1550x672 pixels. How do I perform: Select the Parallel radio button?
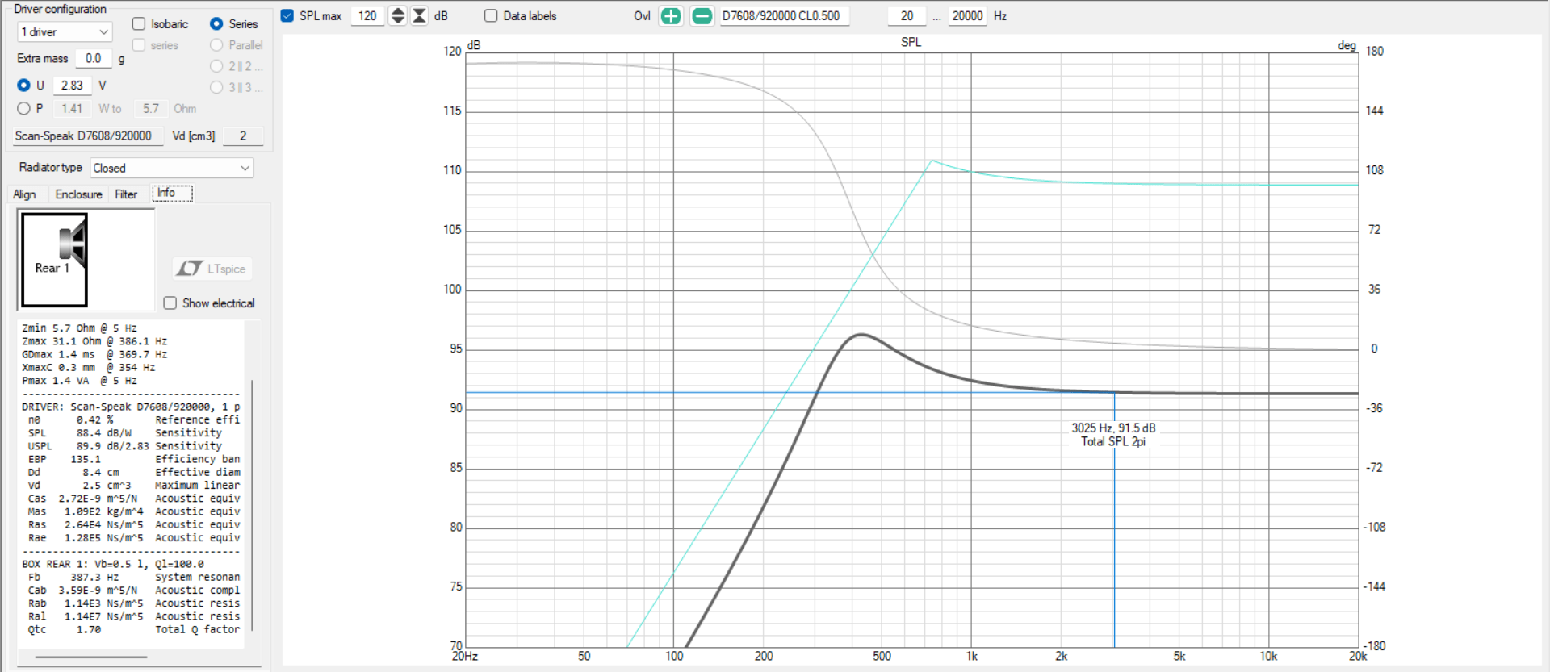pyautogui.click(x=216, y=45)
